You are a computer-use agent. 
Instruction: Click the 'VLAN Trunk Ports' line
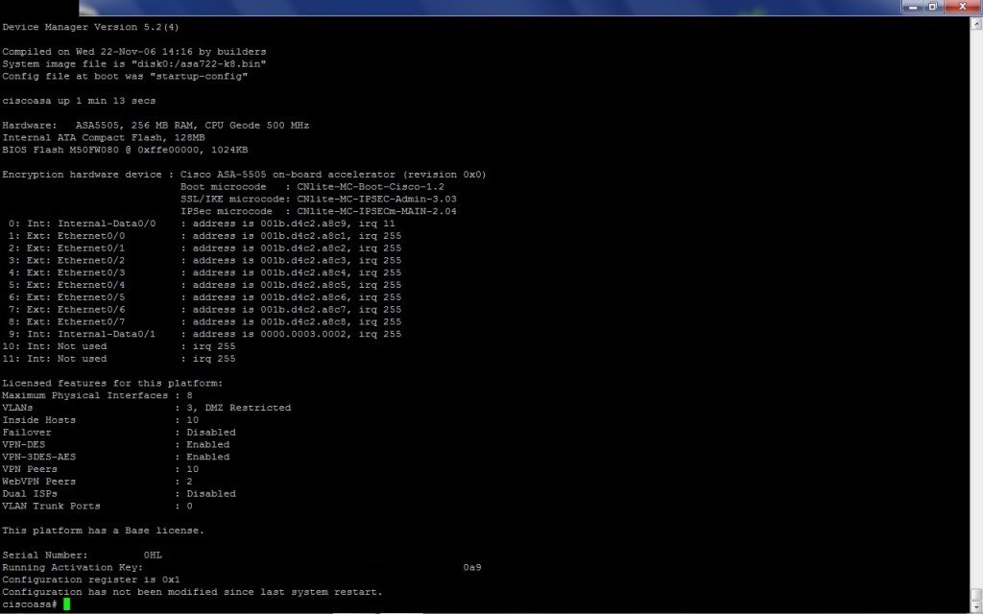(x=97, y=506)
